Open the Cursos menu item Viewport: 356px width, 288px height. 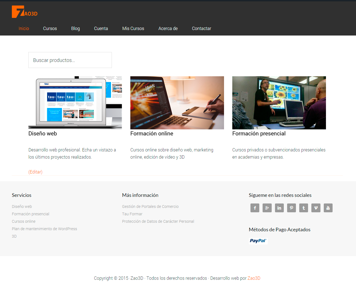point(50,28)
